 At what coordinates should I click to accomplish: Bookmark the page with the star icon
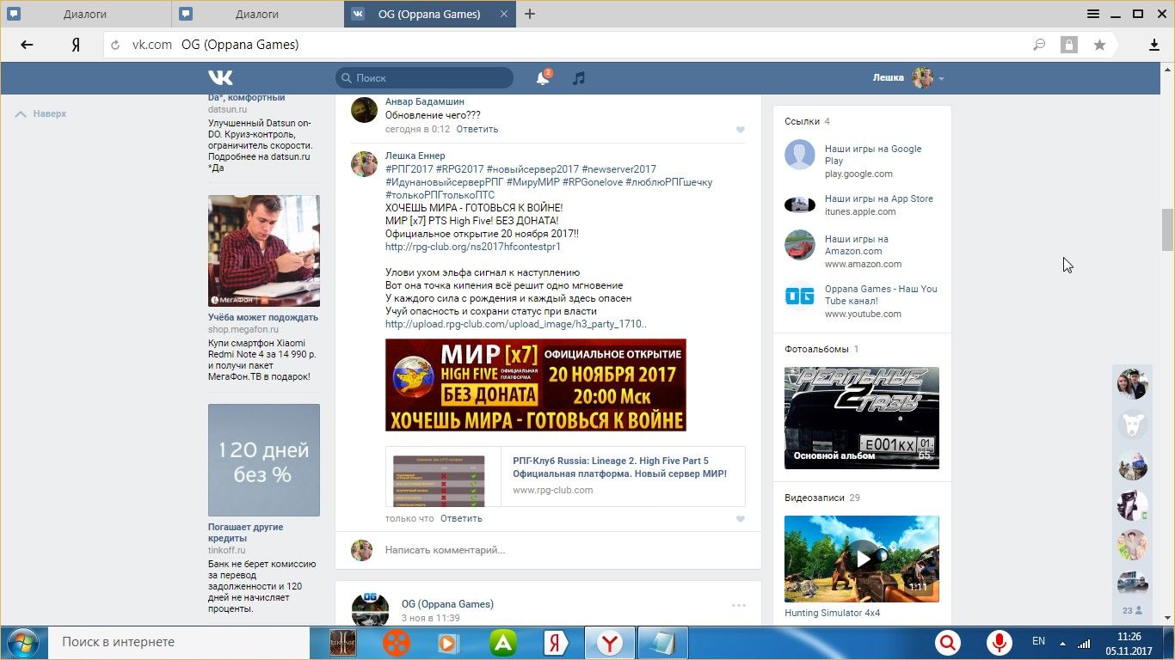click(1099, 45)
